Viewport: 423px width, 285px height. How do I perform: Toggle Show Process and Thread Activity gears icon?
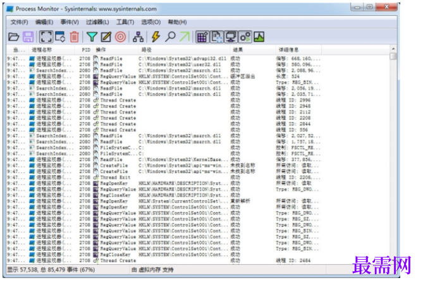pos(245,37)
